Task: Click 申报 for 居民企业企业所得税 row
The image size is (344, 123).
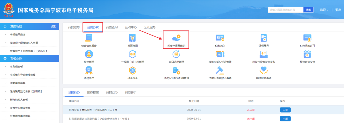Action: pyautogui.click(x=285, y=110)
